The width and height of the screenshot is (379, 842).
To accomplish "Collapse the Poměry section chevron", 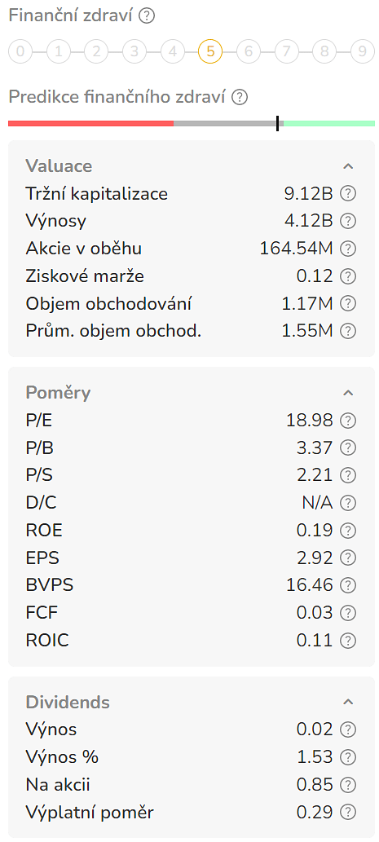I will pos(348,393).
